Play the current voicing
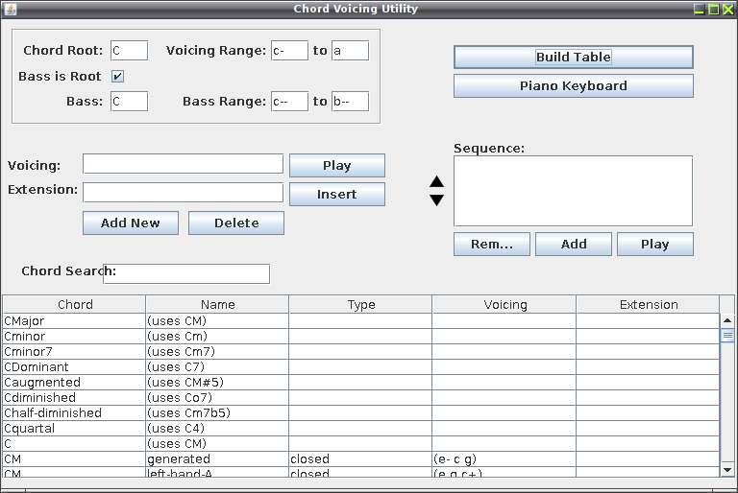738x493 pixels. [x=337, y=165]
